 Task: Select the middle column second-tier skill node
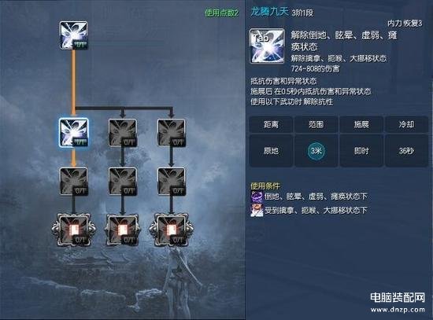pos(122,133)
